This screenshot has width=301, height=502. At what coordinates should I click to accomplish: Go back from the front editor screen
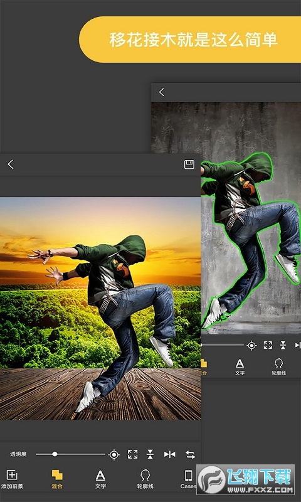(11, 164)
